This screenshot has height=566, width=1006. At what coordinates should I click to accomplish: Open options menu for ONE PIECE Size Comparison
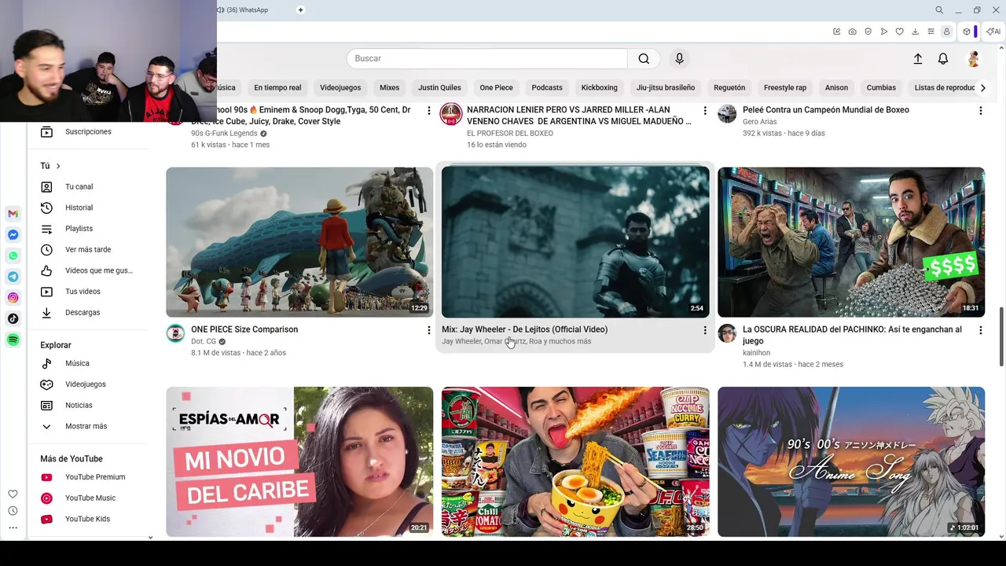[x=428, y=330]
